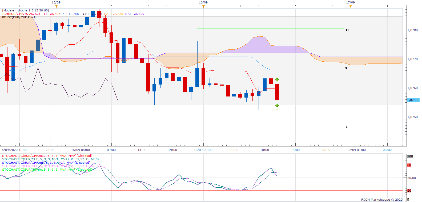Select the green STOCHASTIC EUR/CHF.m15 disabled label
This screenshot has height=202, width=422.
(47, 170)
